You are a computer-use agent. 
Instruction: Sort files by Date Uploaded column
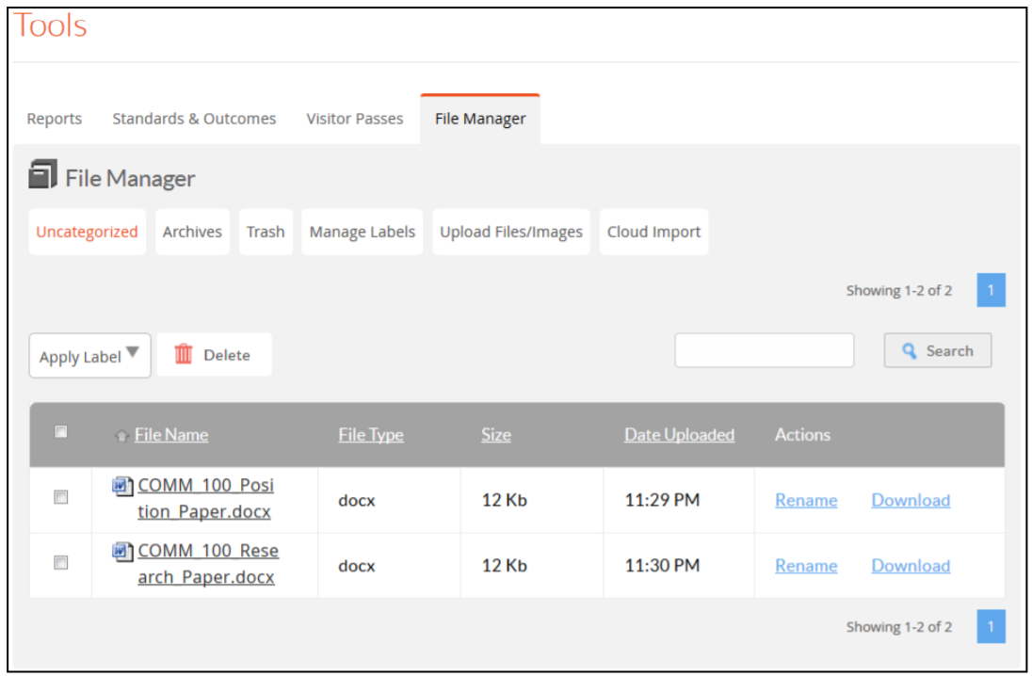pyautogui.click(x=679, y=435)
